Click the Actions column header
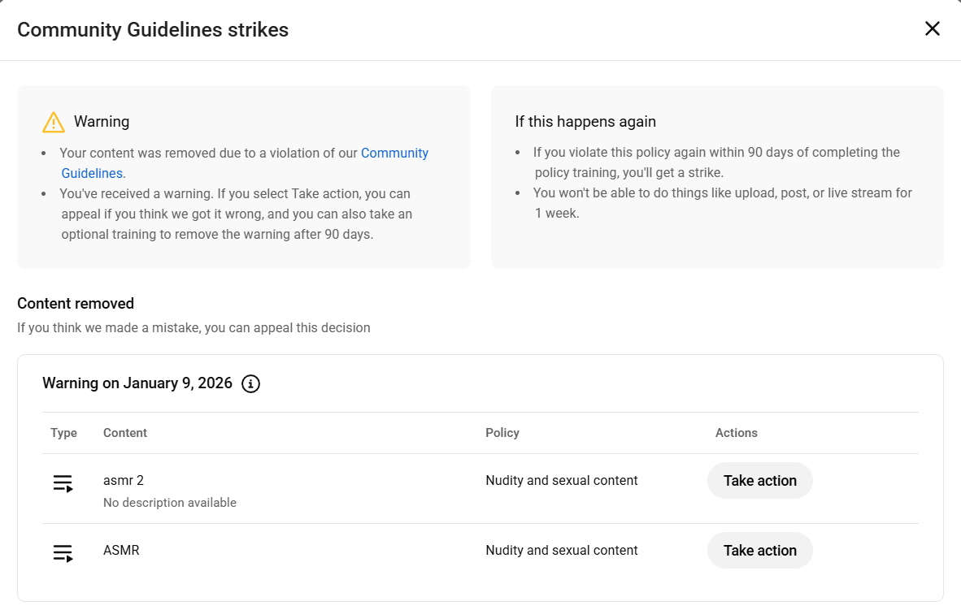961x610 pixels. pos(736,433)
